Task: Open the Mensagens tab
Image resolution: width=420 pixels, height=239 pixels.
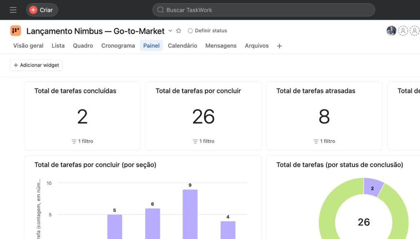Action: (221, 46)
